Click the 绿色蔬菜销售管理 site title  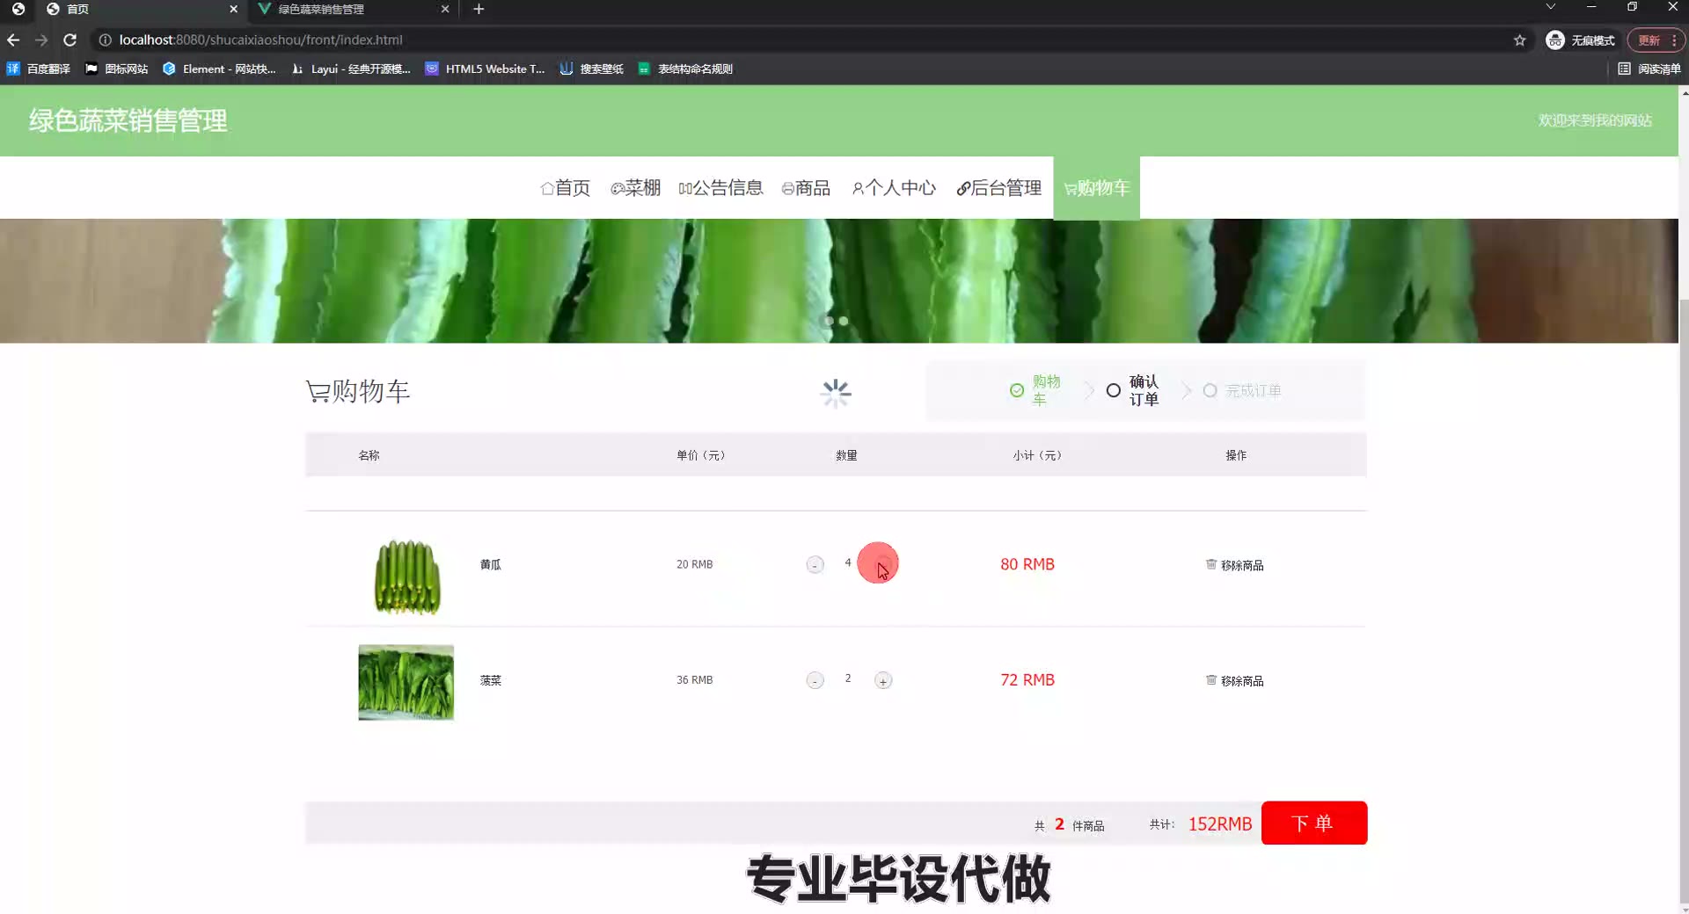click(128, 120)
